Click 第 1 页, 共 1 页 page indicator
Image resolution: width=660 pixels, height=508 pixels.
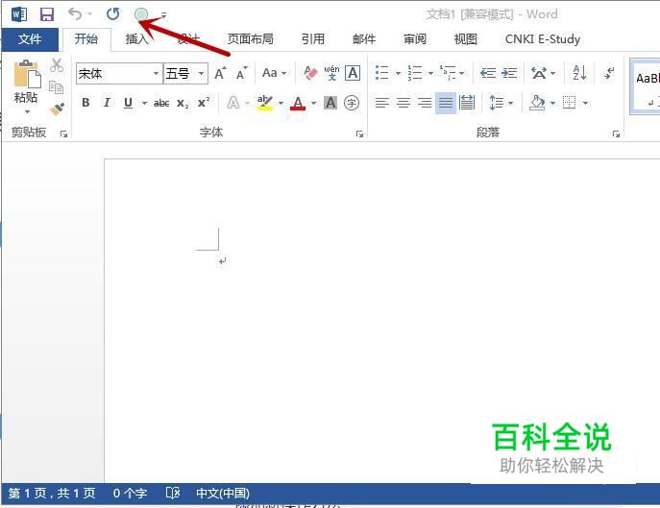pyautogui.click(x=52, y=493)
